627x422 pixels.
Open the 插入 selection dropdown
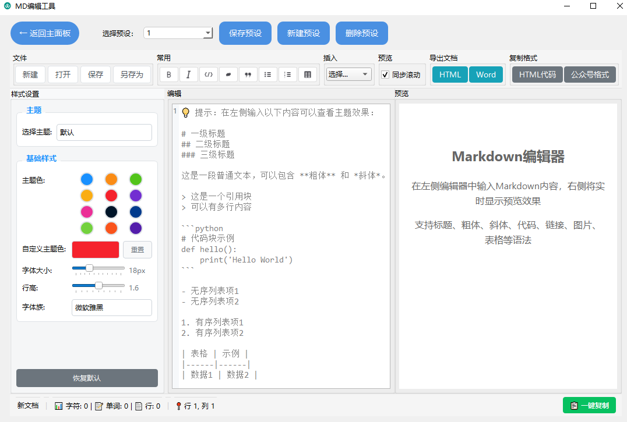point(348,75)
